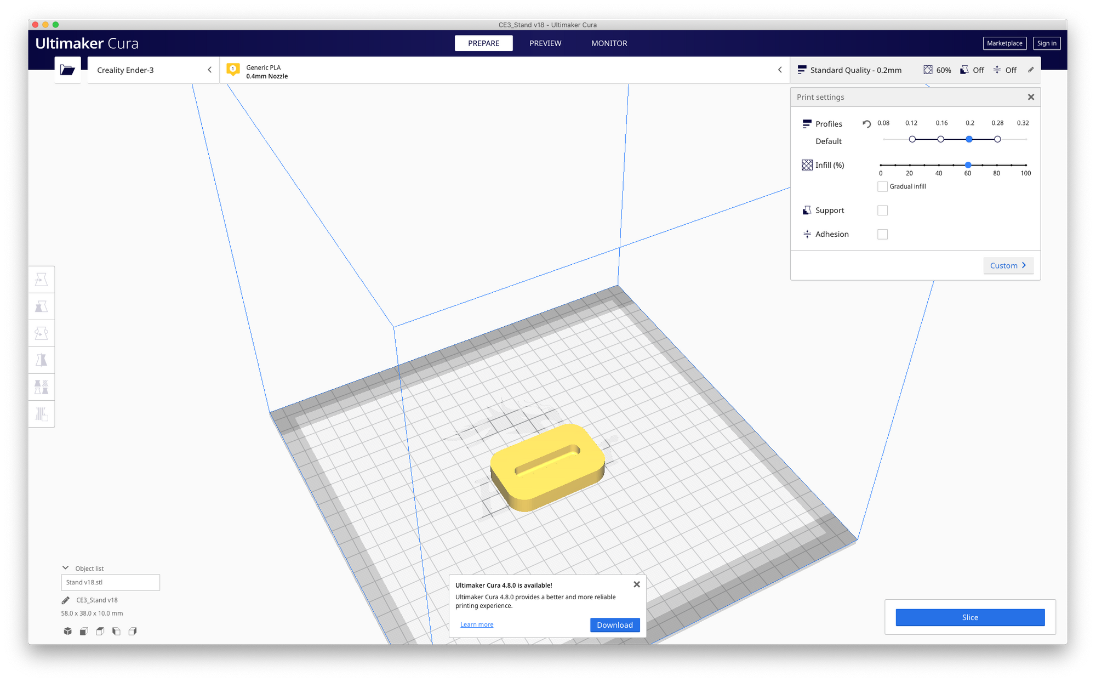Set layer height profile to 0.16
Screen dimensions: 1096x682
click(940, 139)
